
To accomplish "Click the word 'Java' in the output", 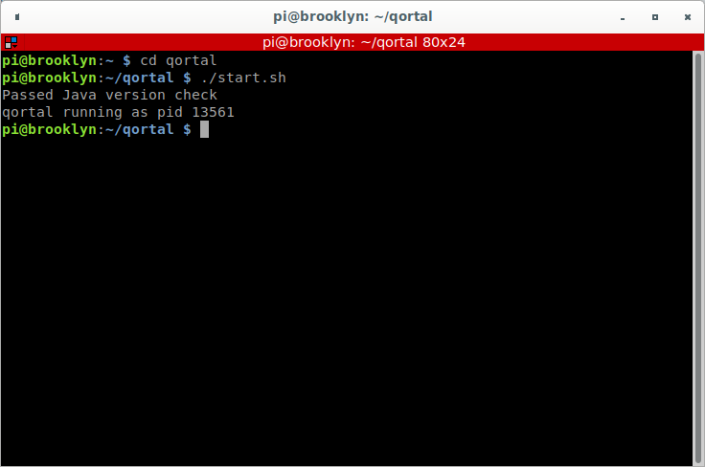I will pyautogui.click(x=80, y=95).
